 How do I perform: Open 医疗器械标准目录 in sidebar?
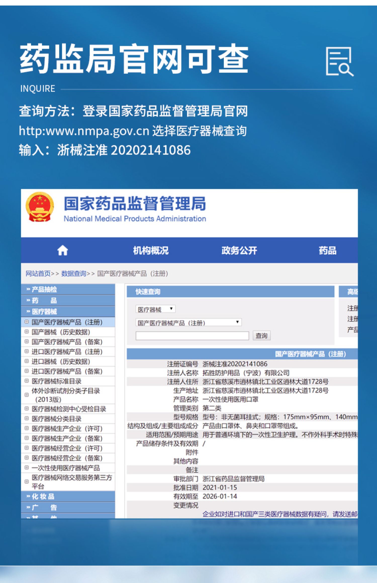(68, 381)
